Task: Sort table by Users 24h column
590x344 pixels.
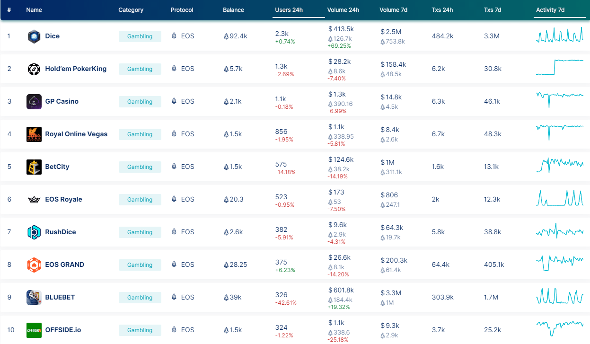Action: (x=289, y=10)
